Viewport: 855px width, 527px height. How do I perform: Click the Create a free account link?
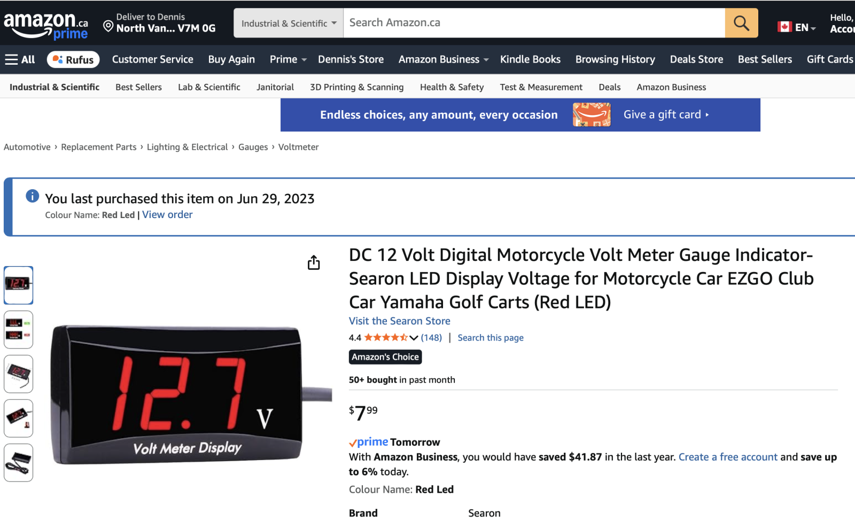point(727,457)
